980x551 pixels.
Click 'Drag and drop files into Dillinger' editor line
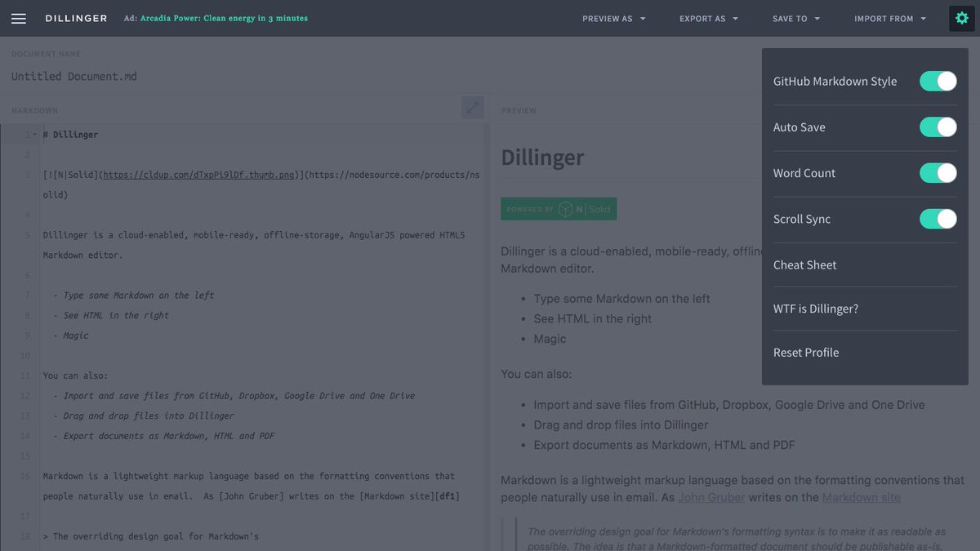(149, 415)
